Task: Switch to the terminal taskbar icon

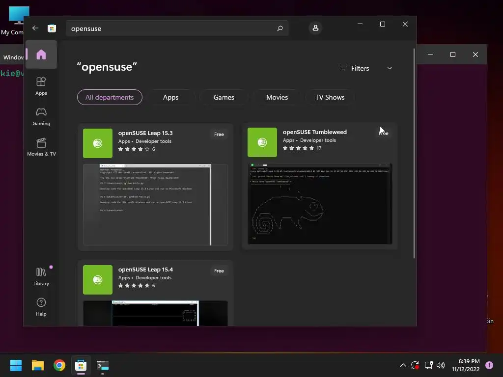Action: [103, 365]
